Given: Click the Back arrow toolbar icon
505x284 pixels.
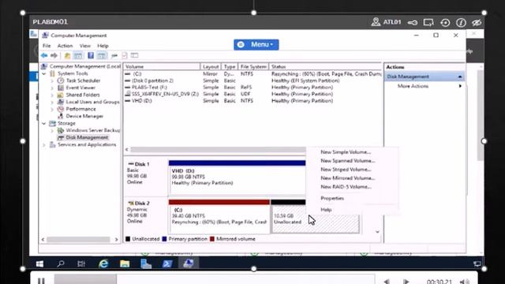Looking at the screenshot, I should point(44,55).
